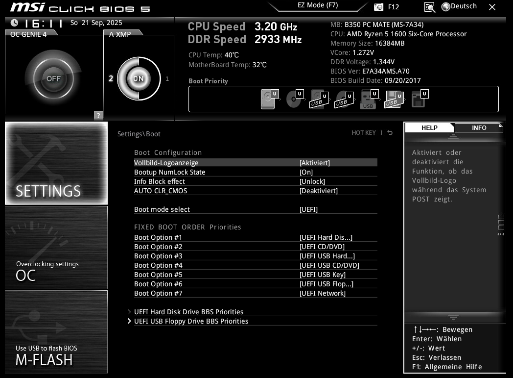513x378 pixels.
Task: Take a screenshot with the F12 camera icon
Action: click(378, 7)
